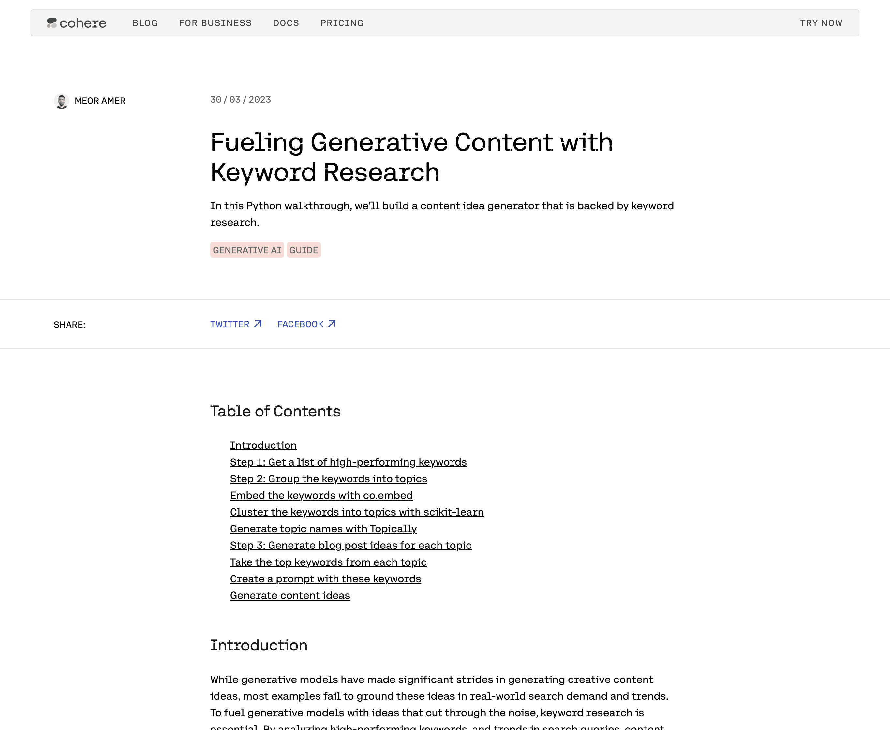Image resolution: width=890 pixels, height=730 pixels.
Task: Open the Docs navigation link
Action: [x=286, y=23]
